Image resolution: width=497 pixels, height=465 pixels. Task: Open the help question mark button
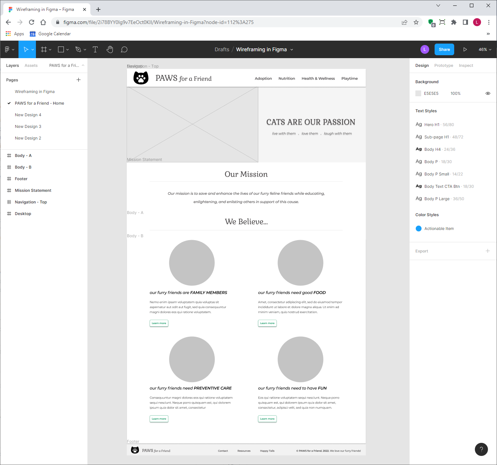(481, 449)
